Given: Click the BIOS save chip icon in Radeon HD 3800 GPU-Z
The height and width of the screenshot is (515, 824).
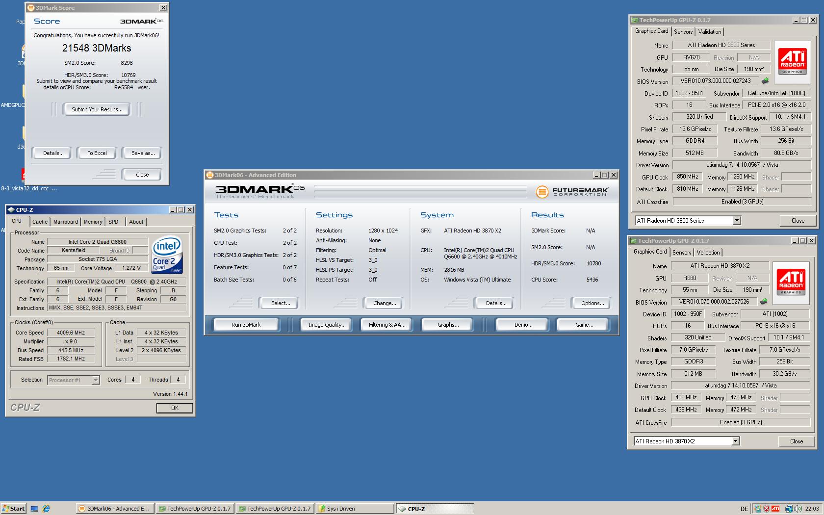Looking at the screenshot, I should 765,81.
